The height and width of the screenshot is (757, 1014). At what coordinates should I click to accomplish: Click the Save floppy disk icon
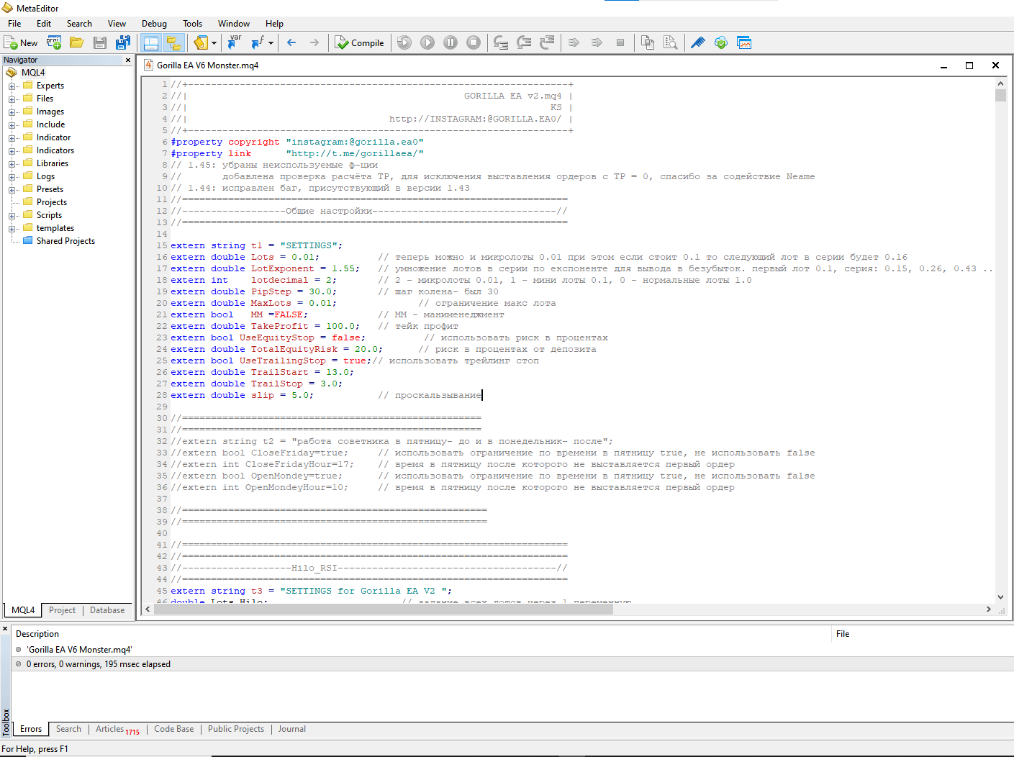tap(100, 42)
